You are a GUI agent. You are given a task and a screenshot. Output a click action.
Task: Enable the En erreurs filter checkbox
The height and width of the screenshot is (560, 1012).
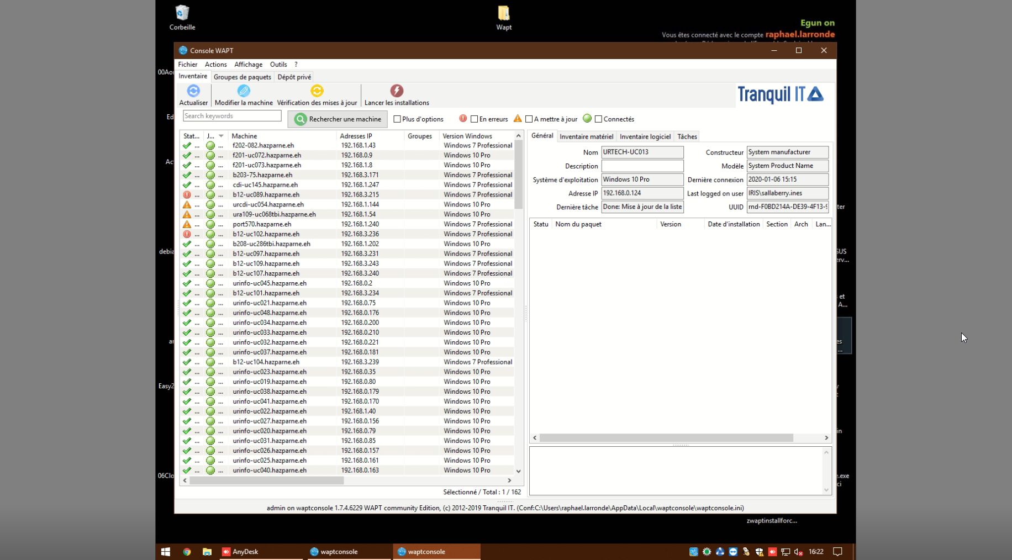(x=474, y=119)
